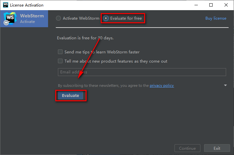Focus the Email address input field
234x155 pixels.
pos(142,72)
